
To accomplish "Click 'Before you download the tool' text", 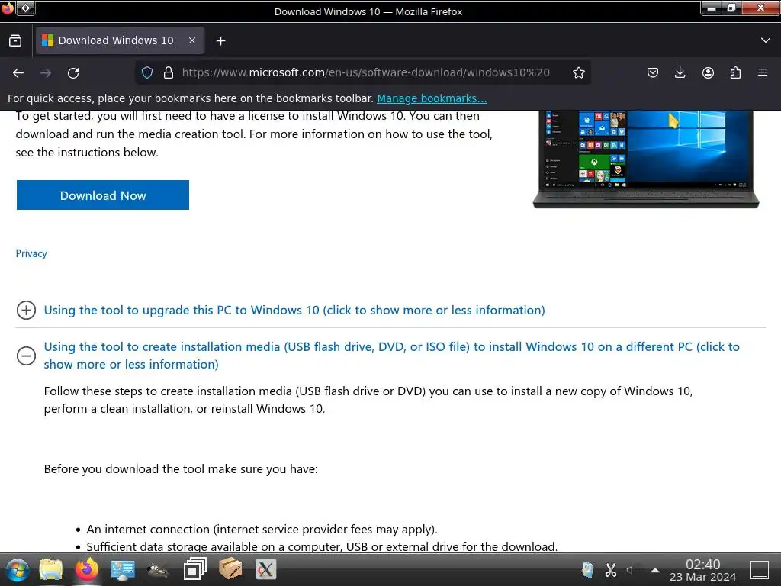I will [181, 469].
